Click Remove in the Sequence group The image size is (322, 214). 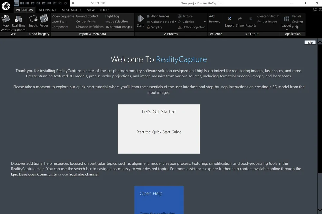point(214,22)
